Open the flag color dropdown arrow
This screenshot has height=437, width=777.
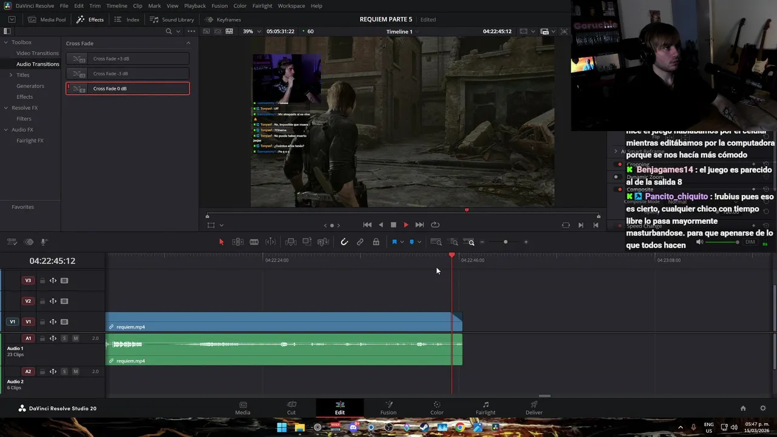[x=402, y=242]
